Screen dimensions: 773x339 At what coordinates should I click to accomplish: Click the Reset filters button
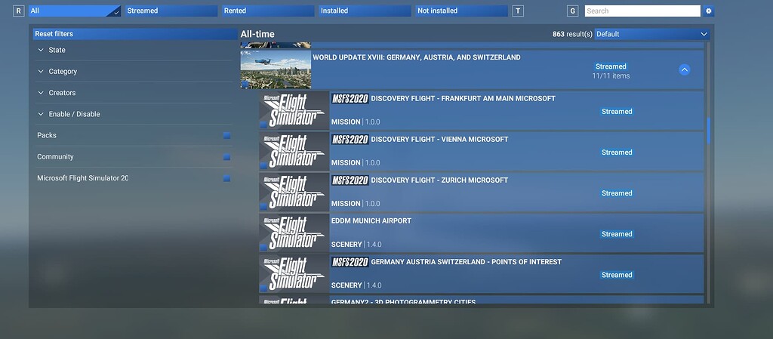[x=135, y=34]
